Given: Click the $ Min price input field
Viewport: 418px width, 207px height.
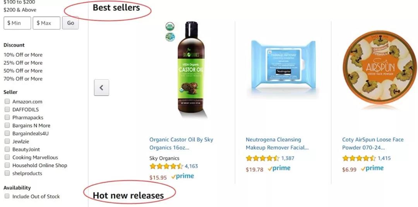Looking at the screenshot, I should [17, 23].
